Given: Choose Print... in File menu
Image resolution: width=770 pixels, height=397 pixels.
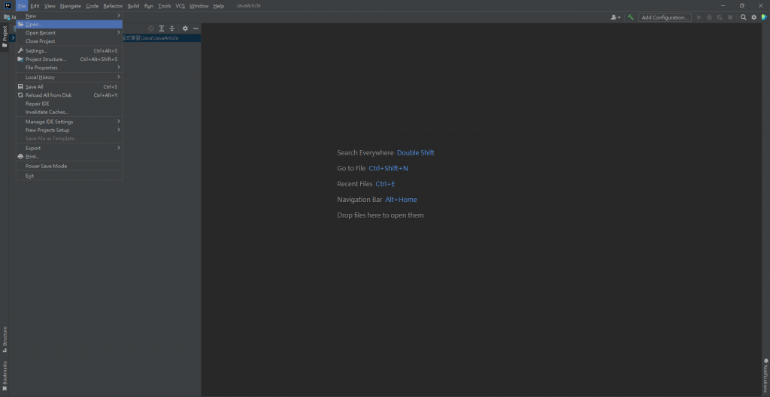Looking at the screenshot, I should pyautogui.click(x=69, y=156).
